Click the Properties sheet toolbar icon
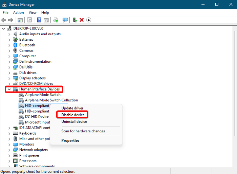This screenshot has height=174, width=237. tap(29, 20)
